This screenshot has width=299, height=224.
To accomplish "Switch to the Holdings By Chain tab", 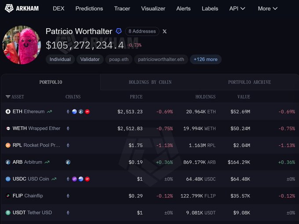I will tap(150, 82).
